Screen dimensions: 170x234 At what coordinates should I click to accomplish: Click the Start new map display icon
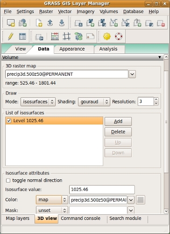[11, 23]
